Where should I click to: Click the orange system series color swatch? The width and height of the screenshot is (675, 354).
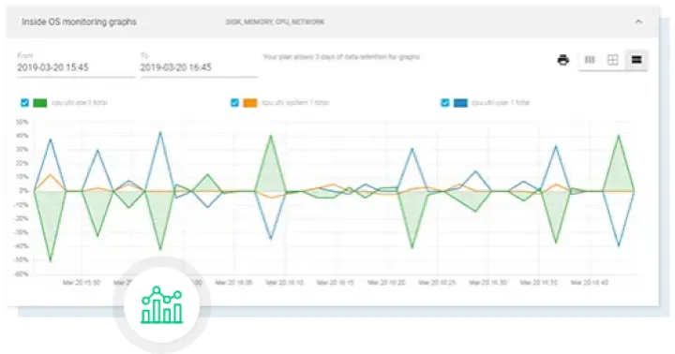click(x=250, y=103)
